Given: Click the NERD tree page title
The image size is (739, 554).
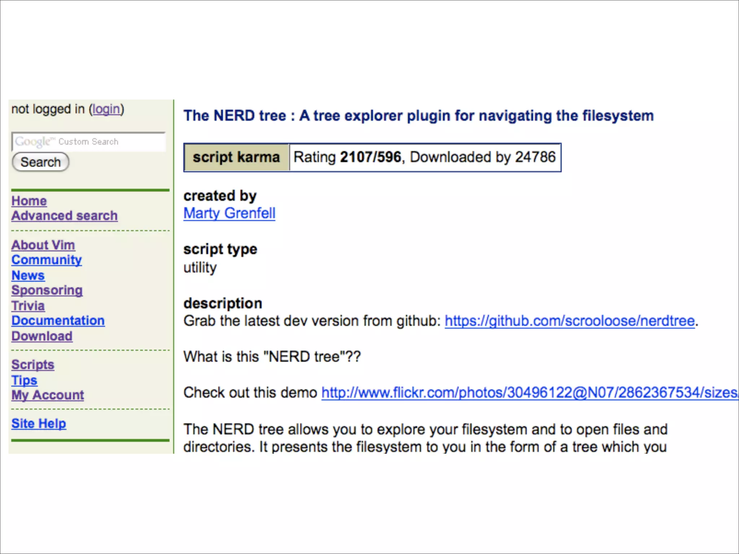Looking at the screenshot, I should (418, 116).
